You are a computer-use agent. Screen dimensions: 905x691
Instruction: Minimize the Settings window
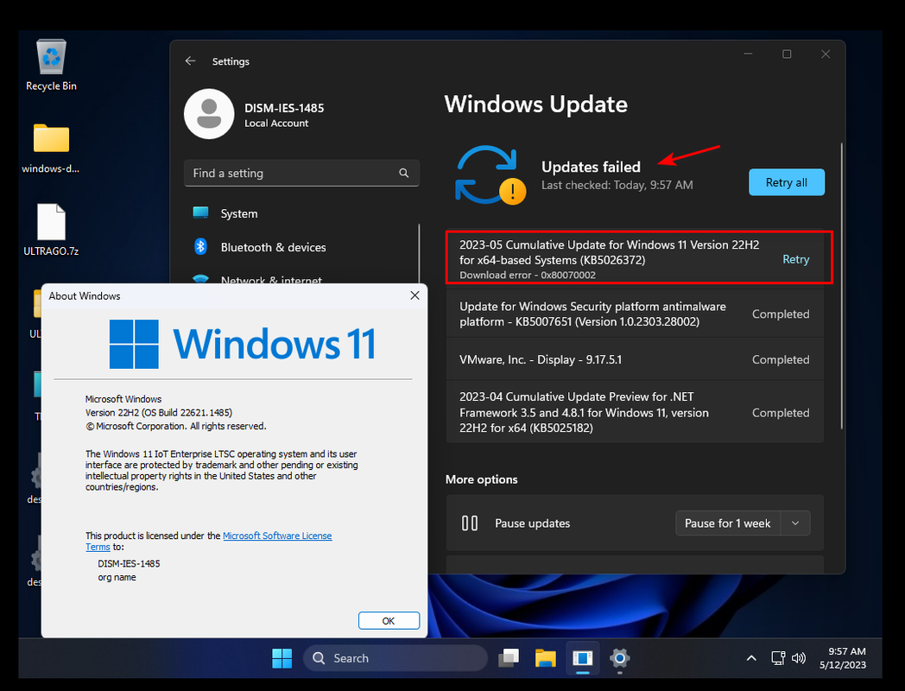[x=748, y=54]
